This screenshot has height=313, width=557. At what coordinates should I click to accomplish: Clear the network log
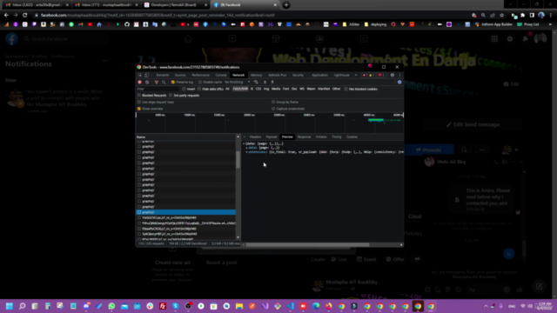click(x=147, y=82)
